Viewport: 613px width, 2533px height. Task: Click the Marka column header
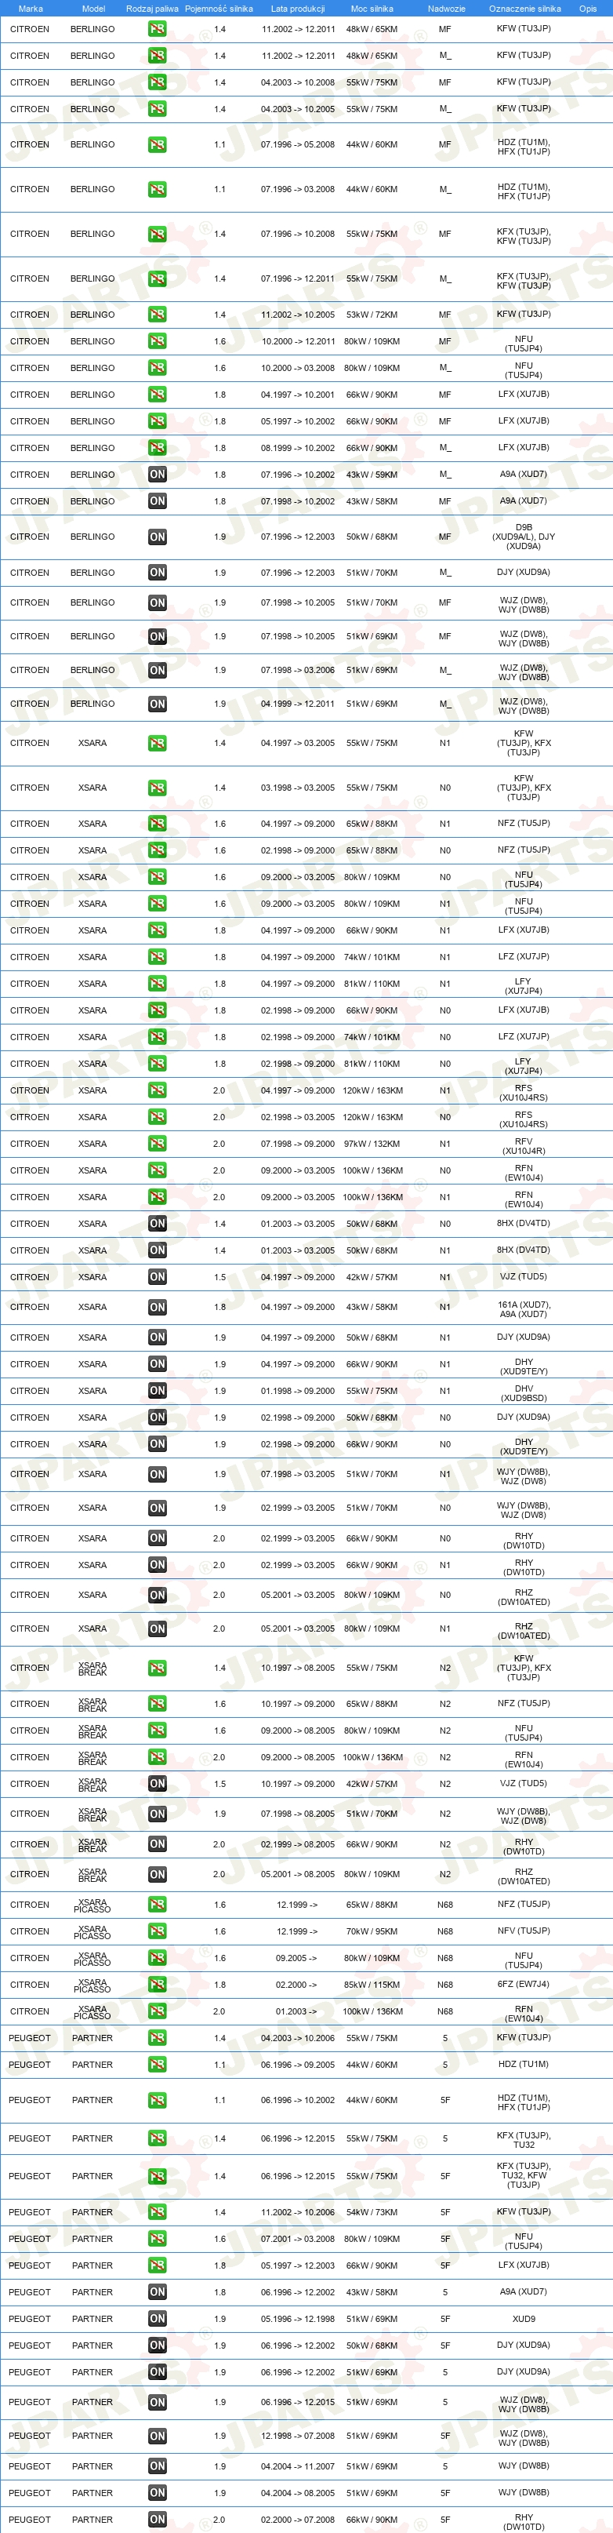coord(31,9)
